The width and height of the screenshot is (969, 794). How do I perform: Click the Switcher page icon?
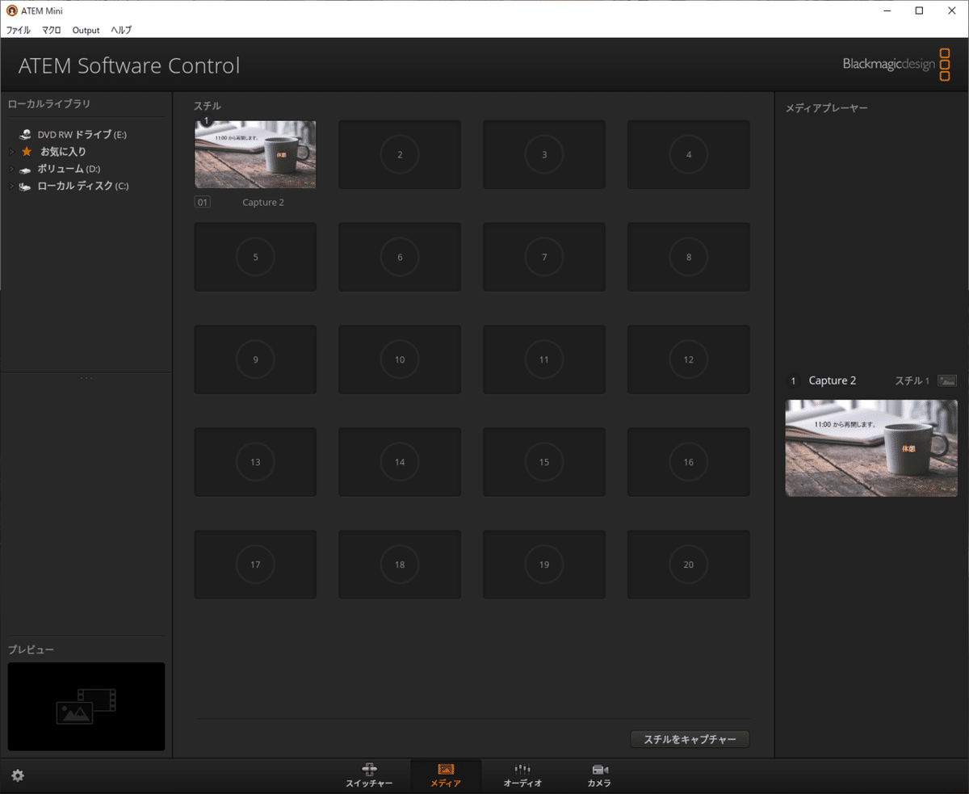pos(369,770)
